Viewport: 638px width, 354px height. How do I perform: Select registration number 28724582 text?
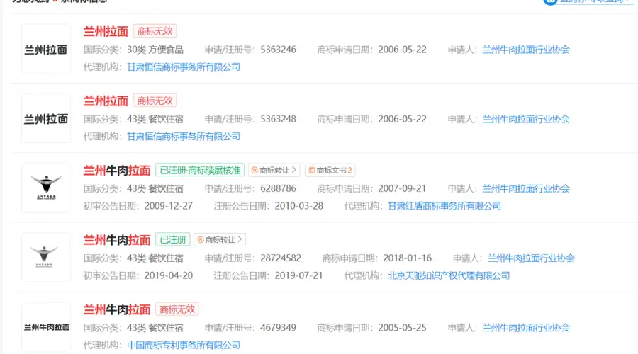(281, 258)
